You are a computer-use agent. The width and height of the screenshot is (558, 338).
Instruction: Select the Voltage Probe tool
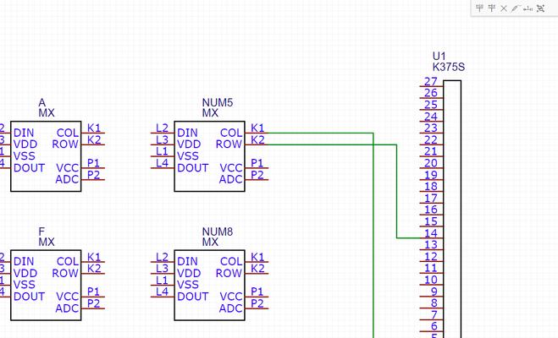pos(516,8)
